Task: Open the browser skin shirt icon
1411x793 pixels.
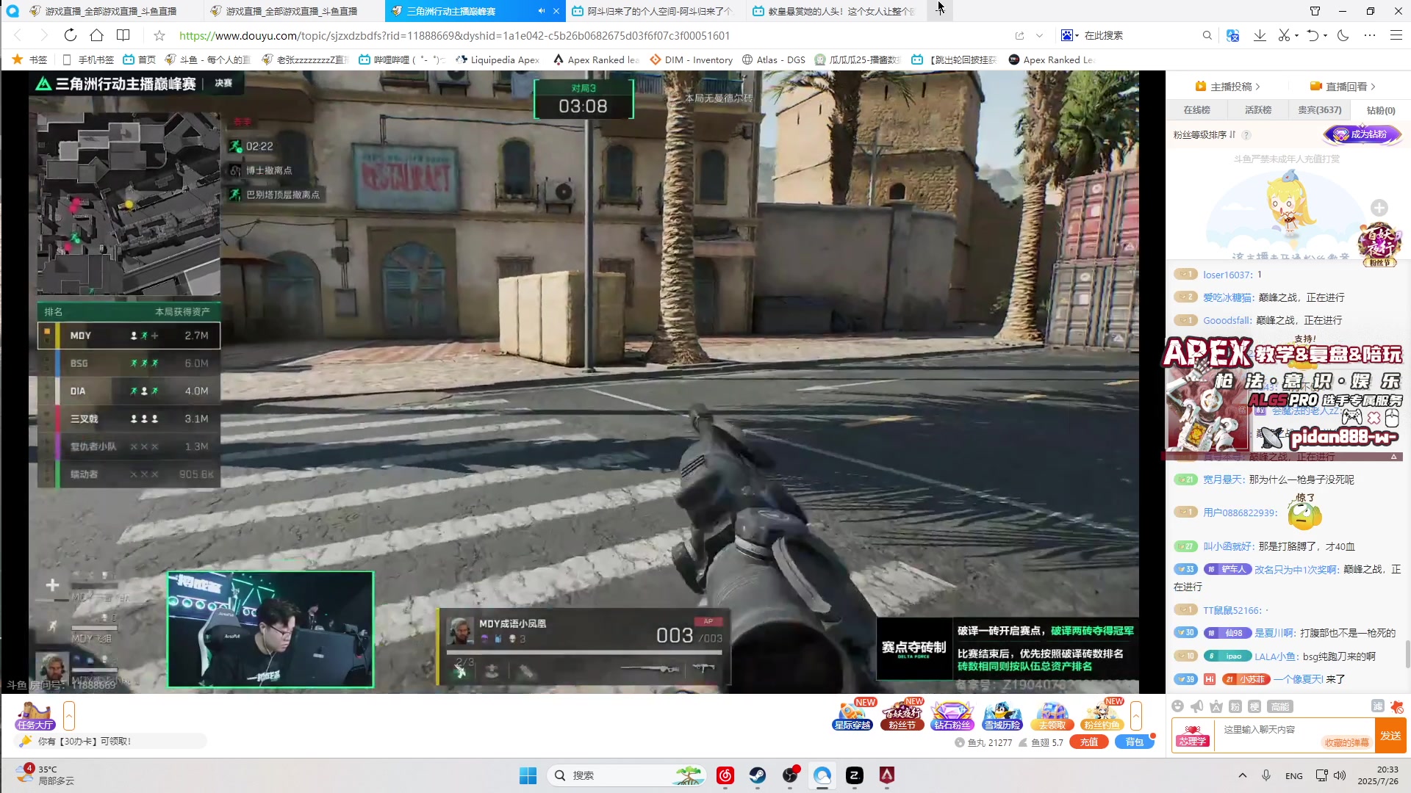Action: point(1315,11)
